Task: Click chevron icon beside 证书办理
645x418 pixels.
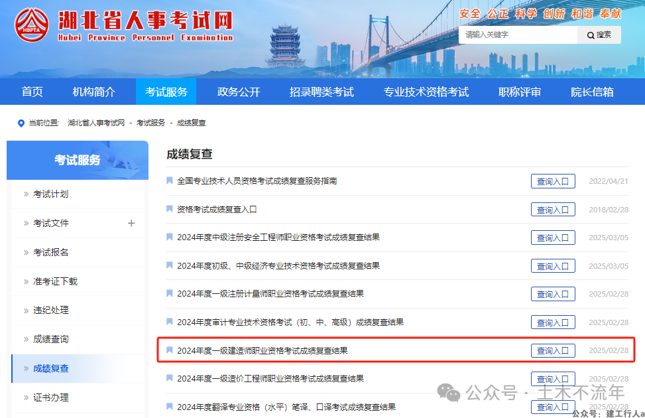Action: click(26, 398)
